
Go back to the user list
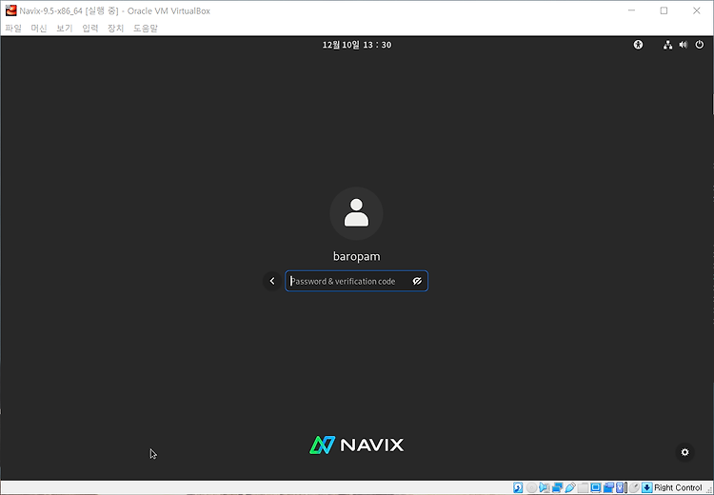[x=272, y=281]
